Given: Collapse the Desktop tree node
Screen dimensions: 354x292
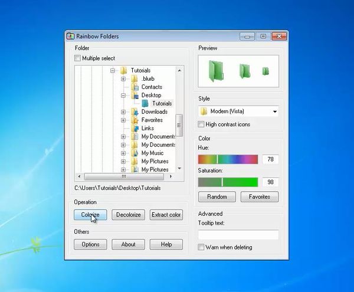Looking at the screenshot, I should coord(123,96).
